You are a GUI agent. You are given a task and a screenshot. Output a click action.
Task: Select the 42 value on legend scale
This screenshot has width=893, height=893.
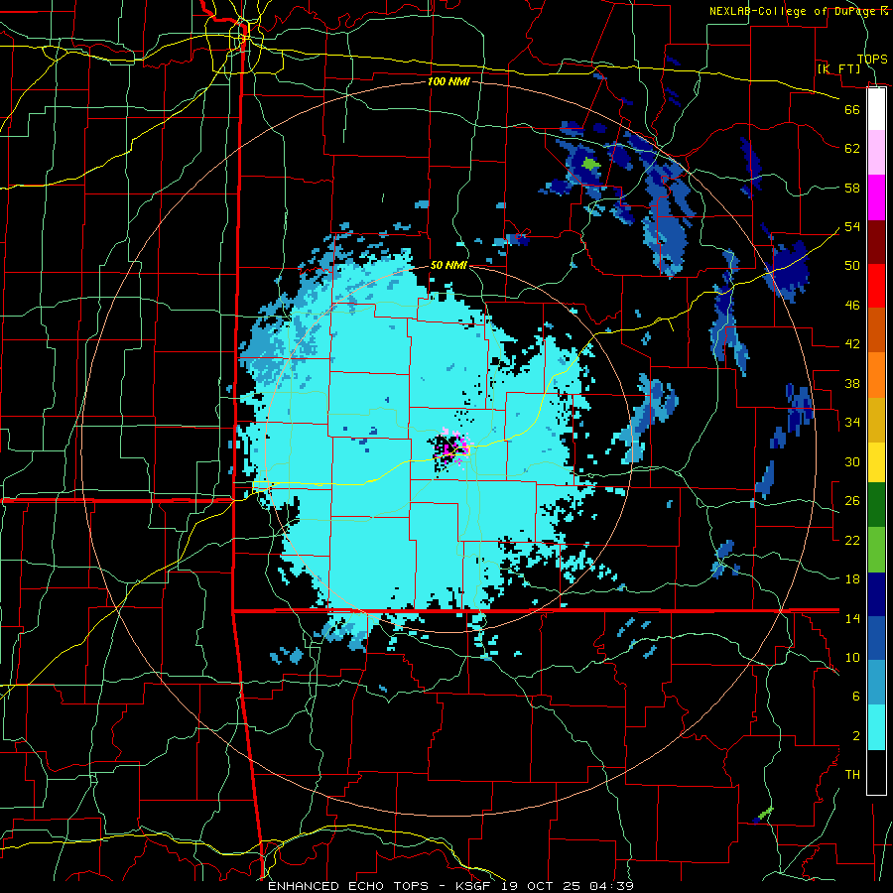tap(852, 344)
